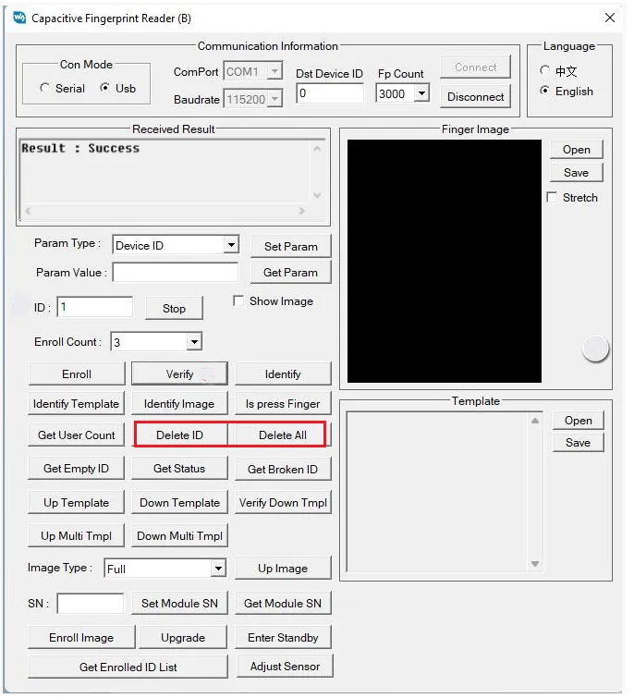Click the Delete All button
Viewport: 634px width, 698px height.
pos(283,435)
